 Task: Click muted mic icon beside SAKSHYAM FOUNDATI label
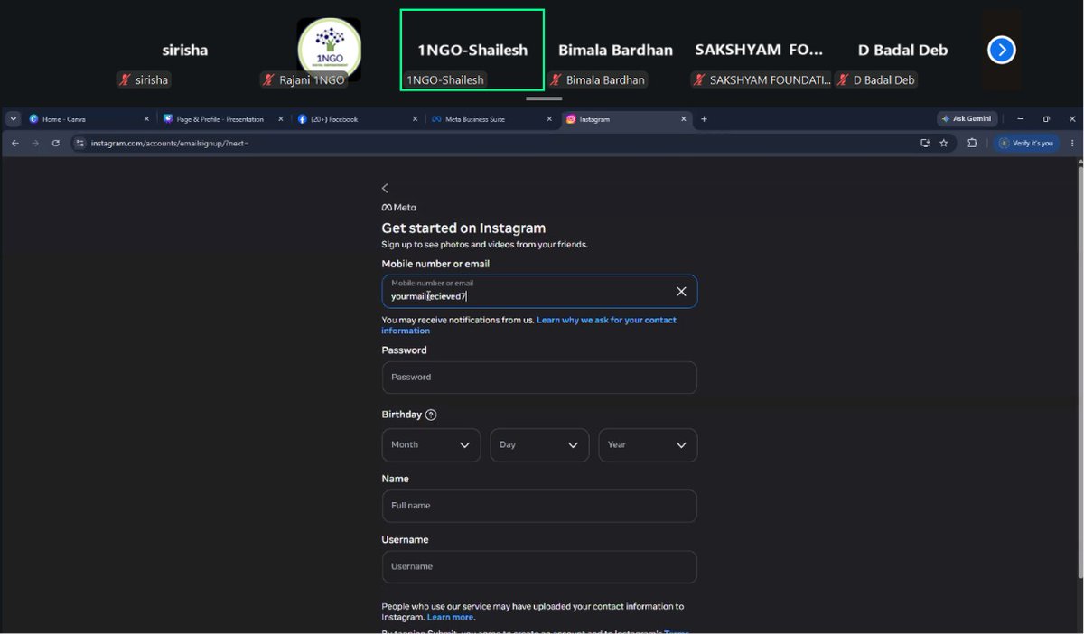coord(700,79)
